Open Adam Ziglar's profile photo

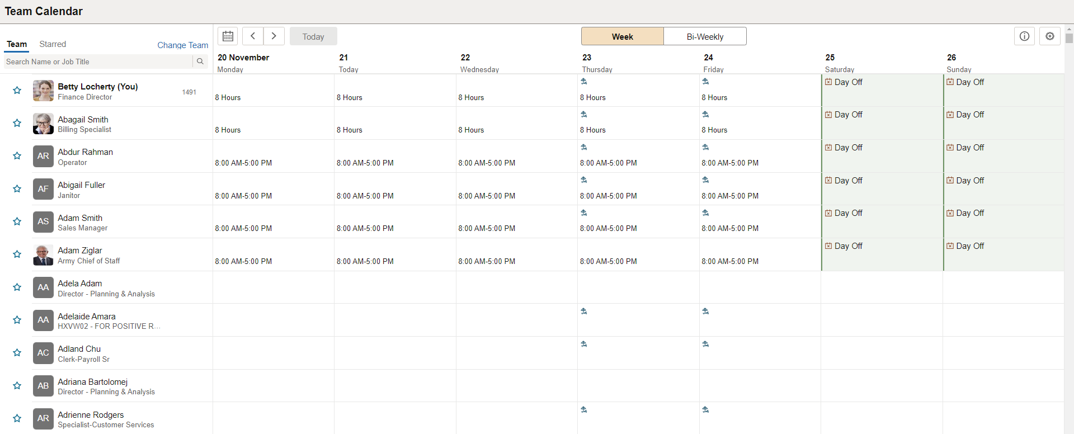coord(43,254)
